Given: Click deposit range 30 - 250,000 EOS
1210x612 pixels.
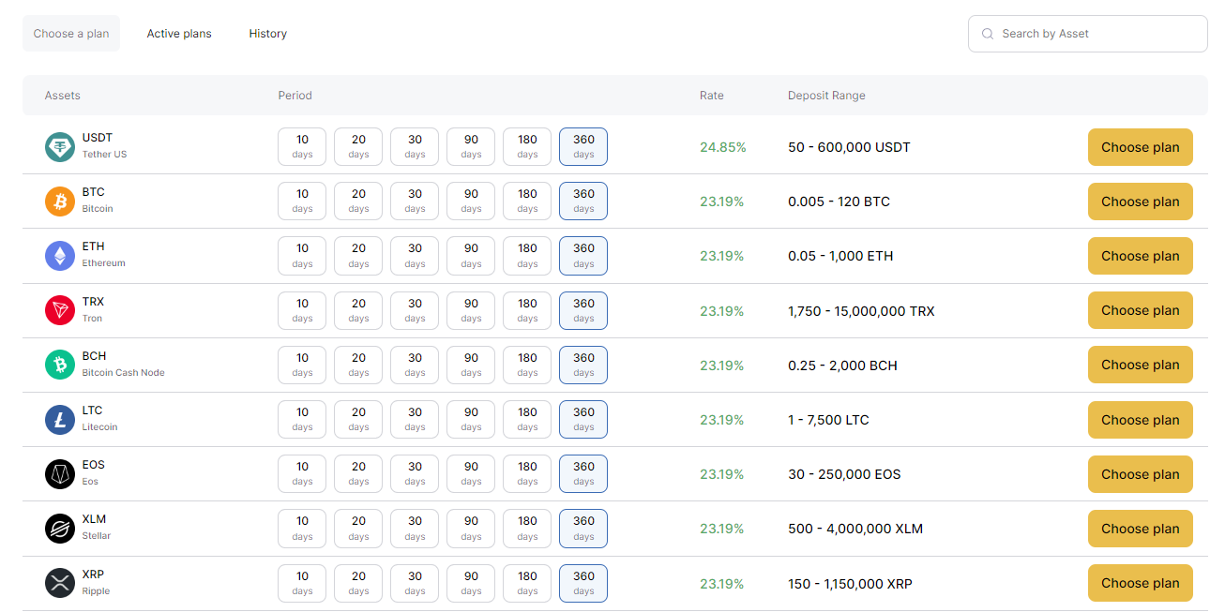Looking at the screenshot, I should click(844, 474).
